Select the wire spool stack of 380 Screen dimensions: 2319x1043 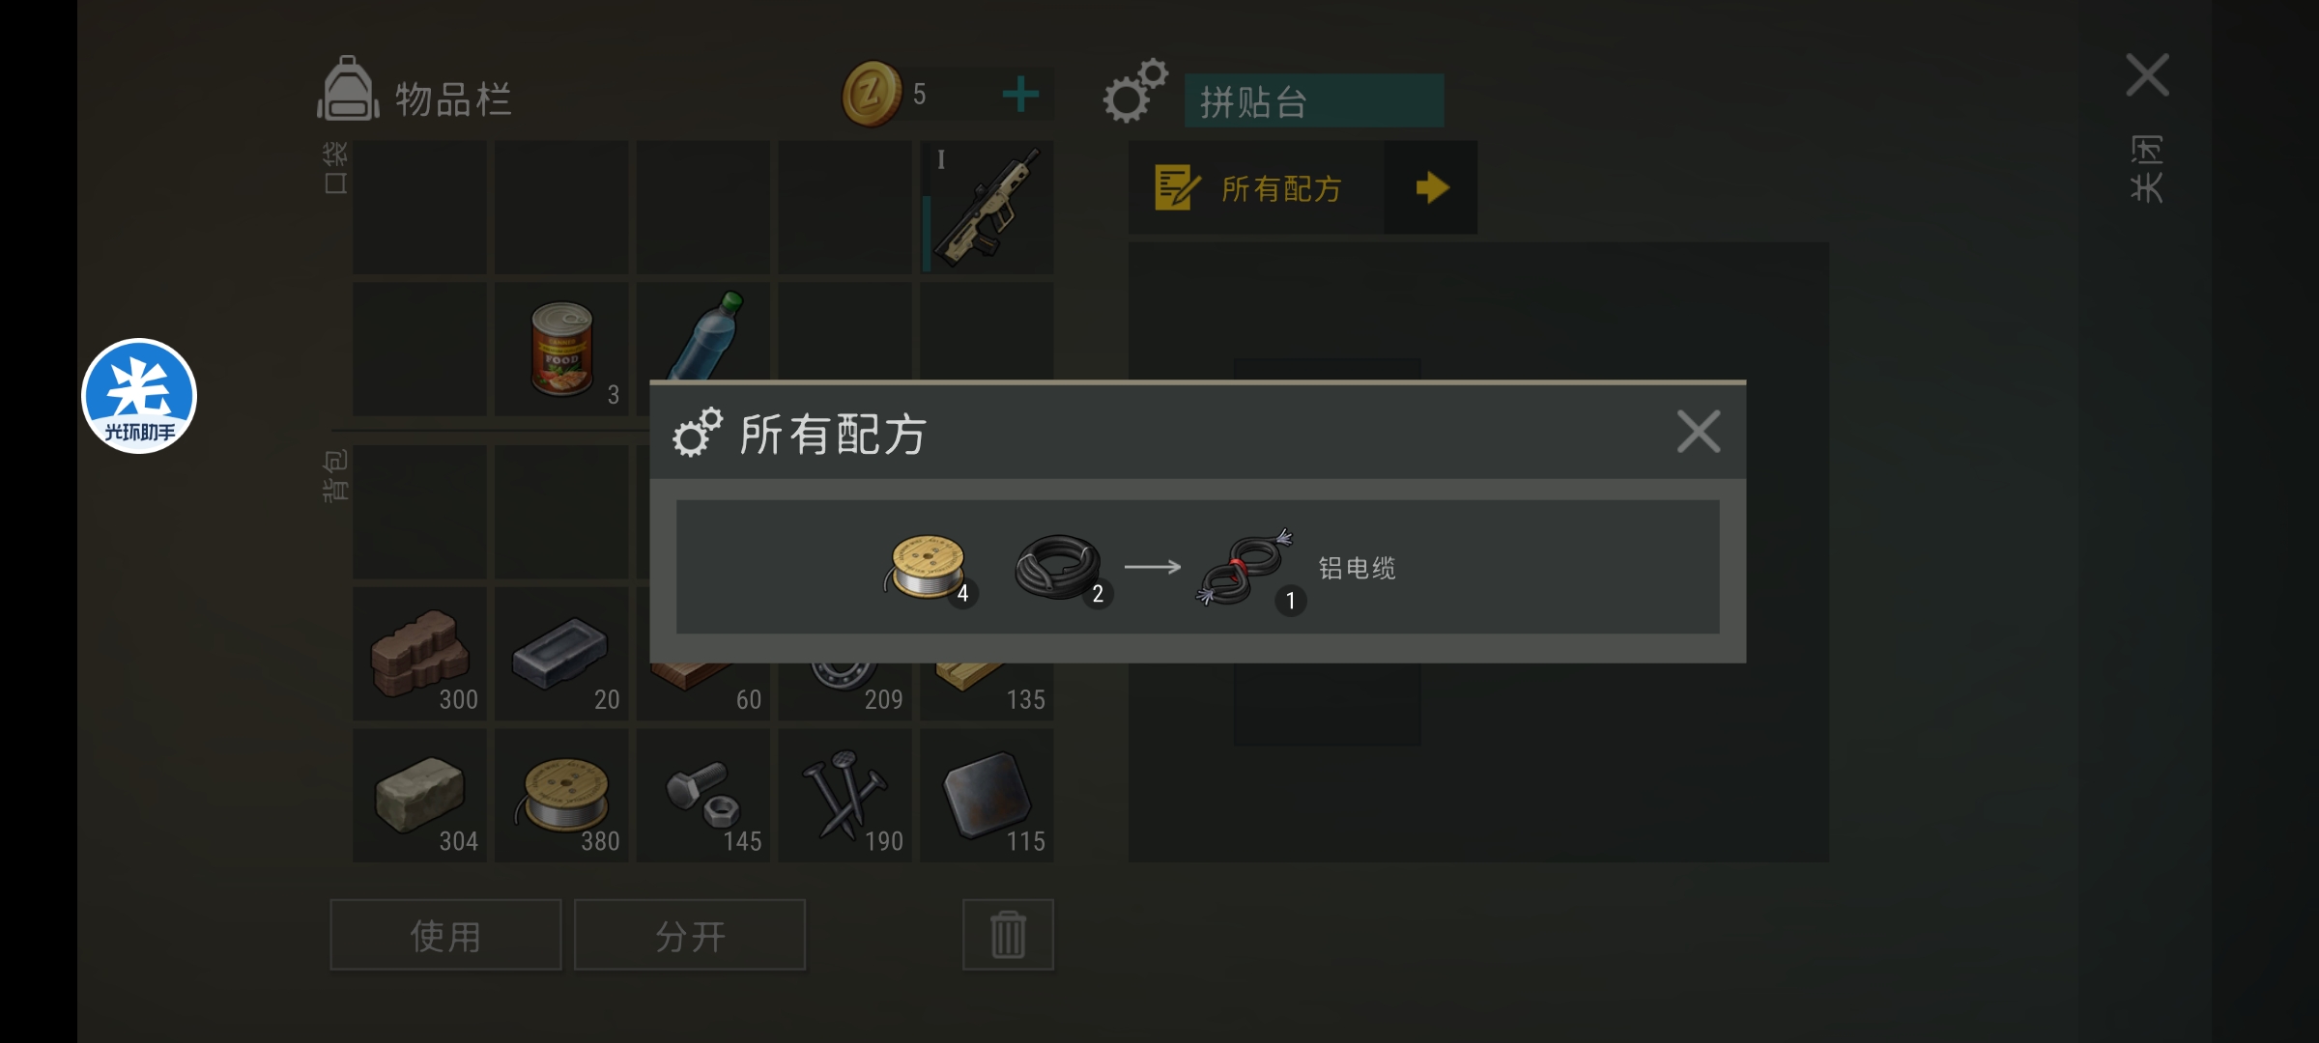click(561, 795)
